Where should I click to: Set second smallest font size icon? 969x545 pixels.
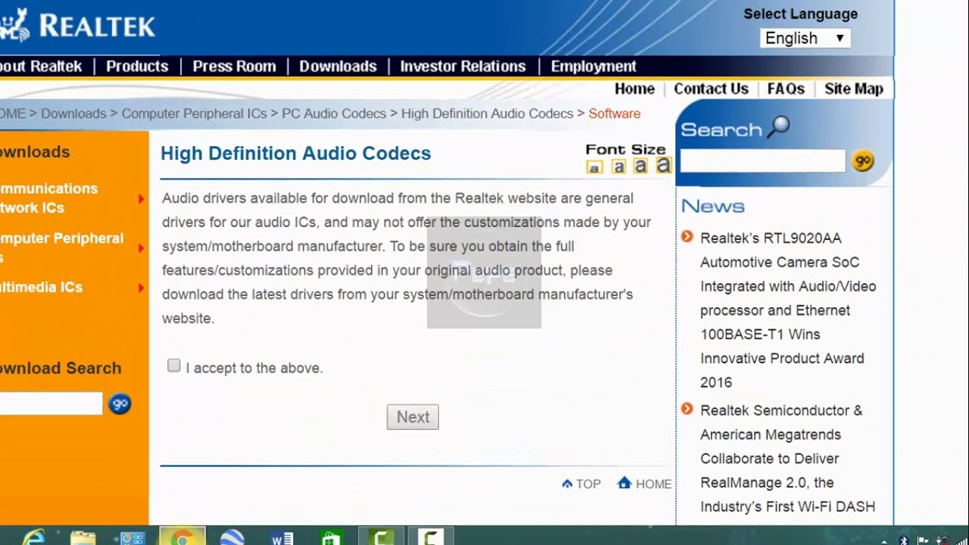tap(618, 166)
